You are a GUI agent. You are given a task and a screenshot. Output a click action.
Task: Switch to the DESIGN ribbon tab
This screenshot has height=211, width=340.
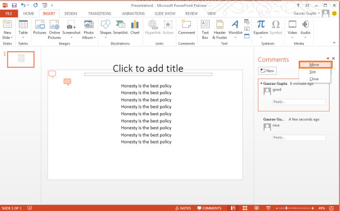71,13
